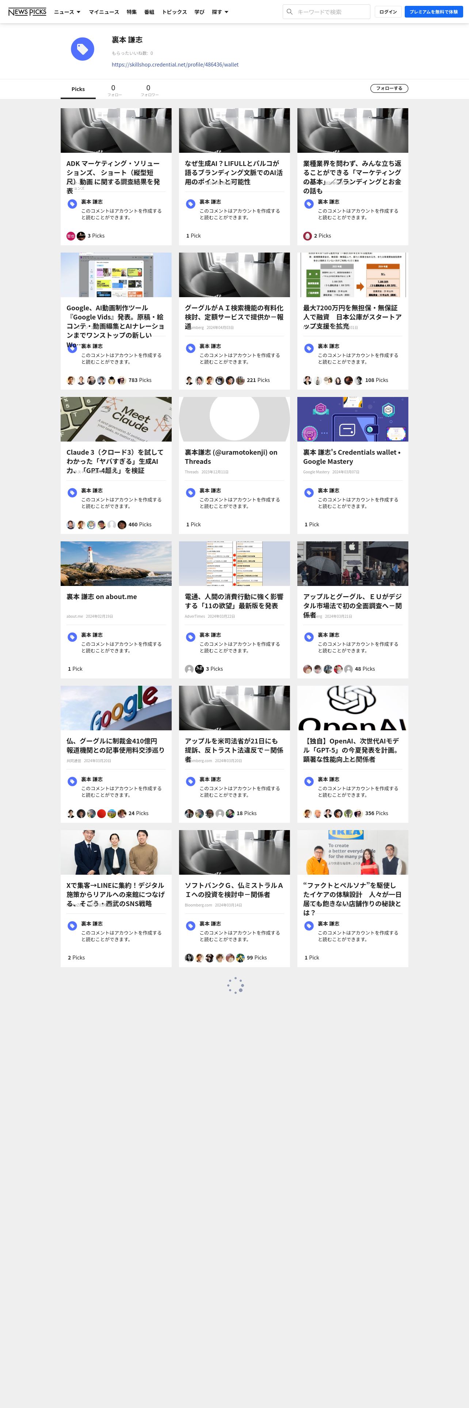Click 裏本 謙志 name on Threads card

point(210,490)
